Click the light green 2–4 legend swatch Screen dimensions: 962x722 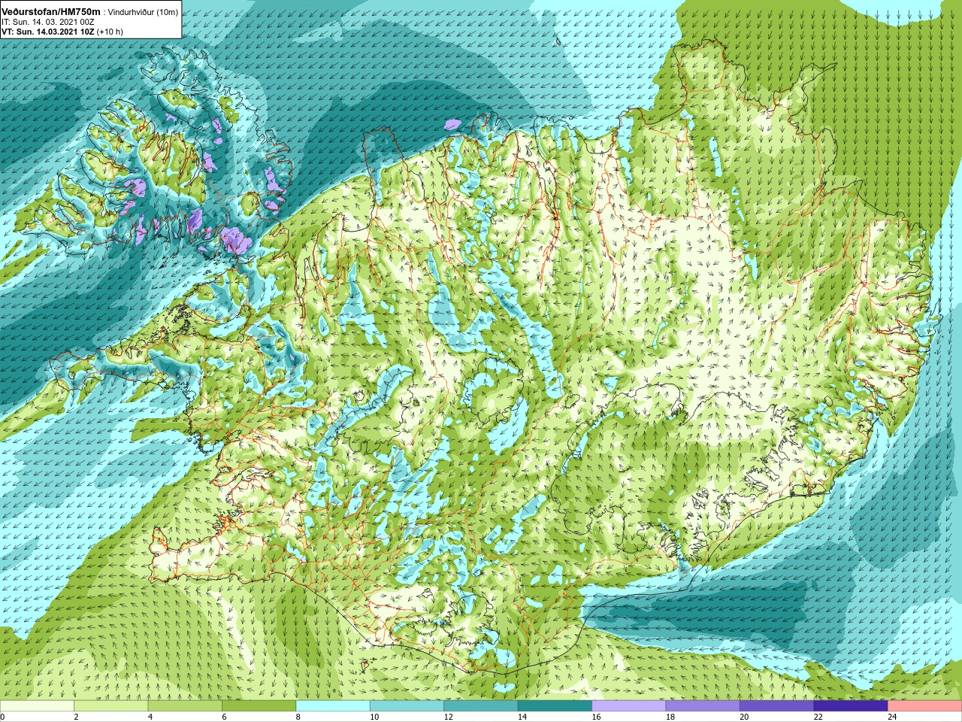click(111, 706)
